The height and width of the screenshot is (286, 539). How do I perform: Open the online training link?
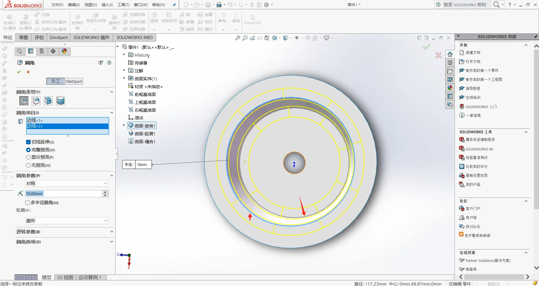click(x=473, y=97)
